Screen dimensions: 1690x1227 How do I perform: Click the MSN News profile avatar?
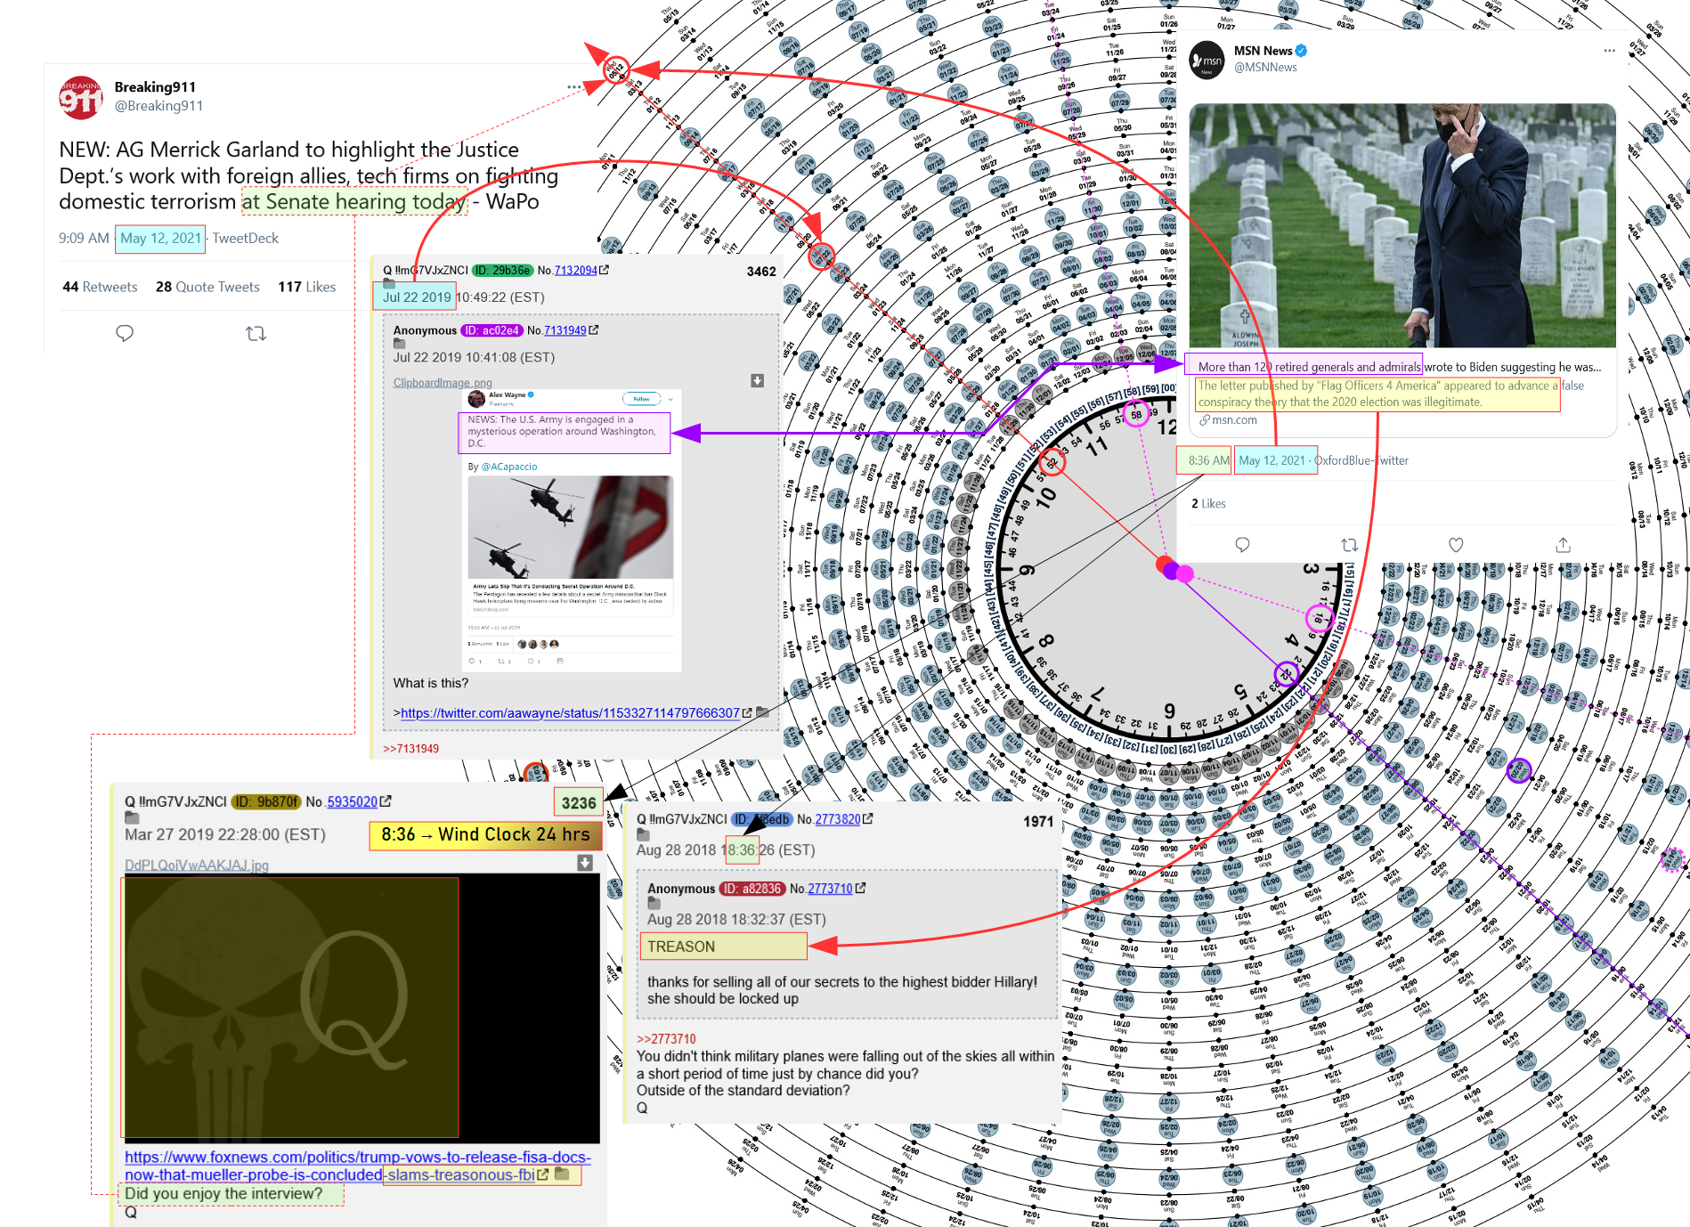[1208, 60]
